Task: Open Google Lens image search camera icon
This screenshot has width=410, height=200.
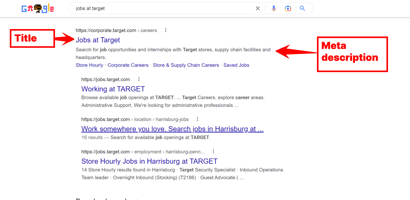Action: pos(288,8)
